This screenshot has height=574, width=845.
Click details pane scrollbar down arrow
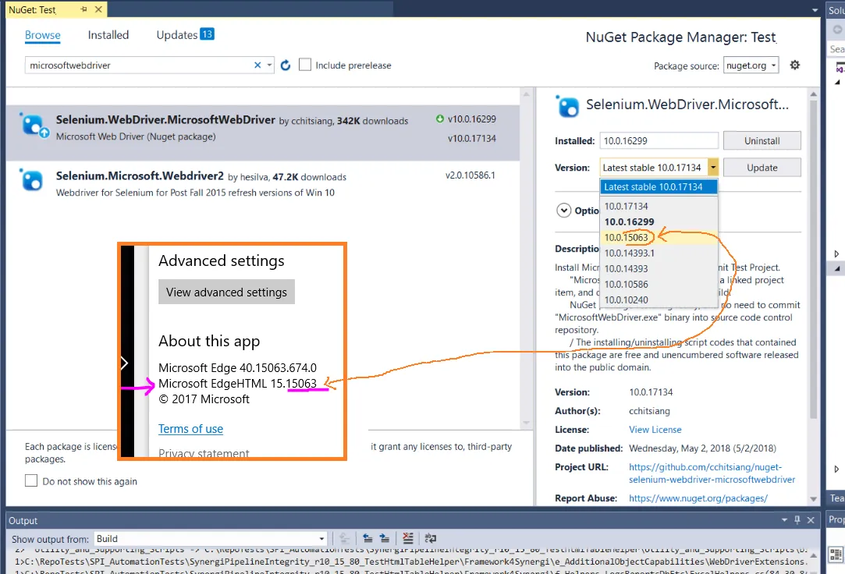pos(813,499)
